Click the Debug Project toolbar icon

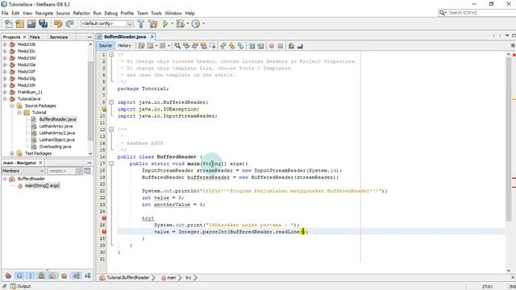click(180, 23)
